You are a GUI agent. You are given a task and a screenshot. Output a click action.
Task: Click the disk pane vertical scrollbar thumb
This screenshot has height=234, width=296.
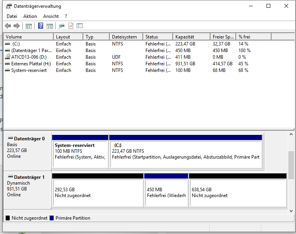291,165
